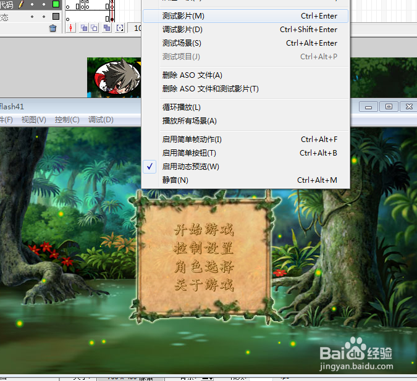Toggle lock dot of 代码 layer

[44, 4]
